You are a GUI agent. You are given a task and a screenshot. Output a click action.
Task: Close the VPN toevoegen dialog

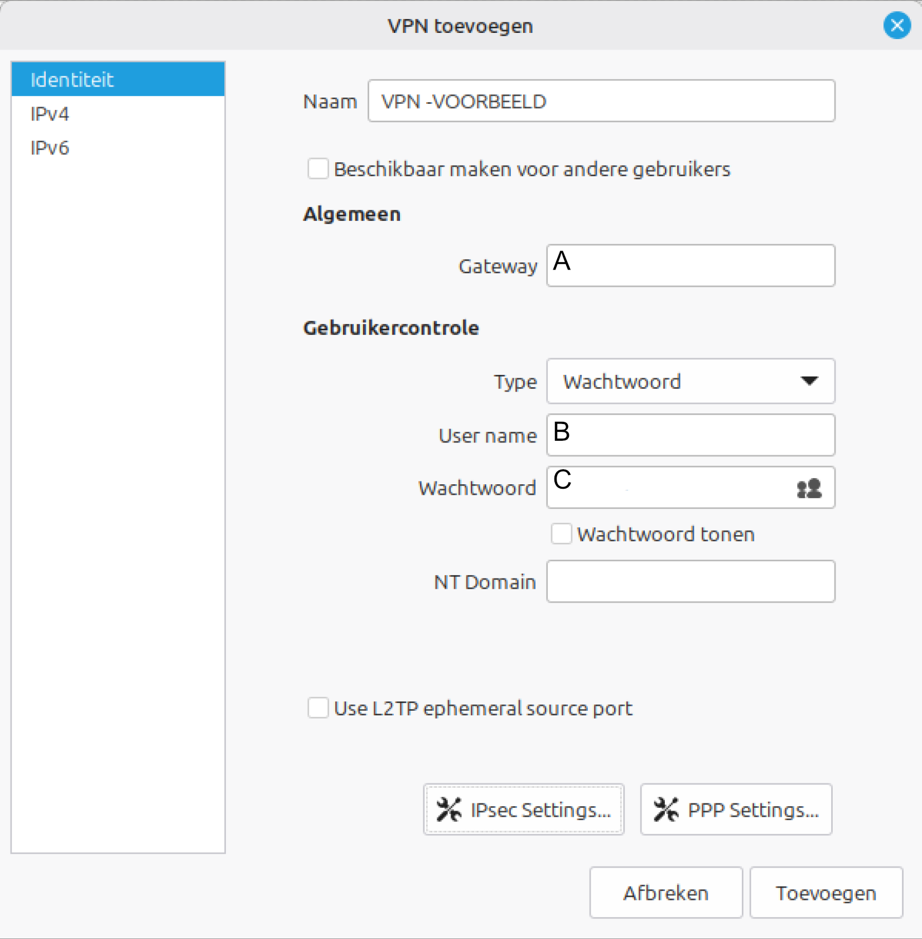click(x=897, y=26)
